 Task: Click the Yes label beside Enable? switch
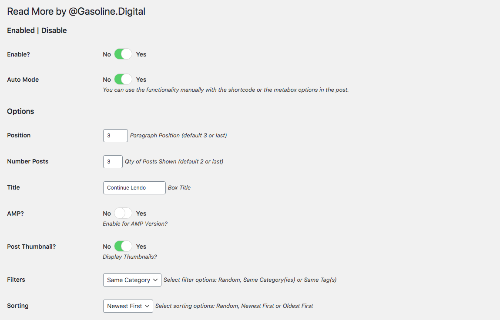click(141, 54)
